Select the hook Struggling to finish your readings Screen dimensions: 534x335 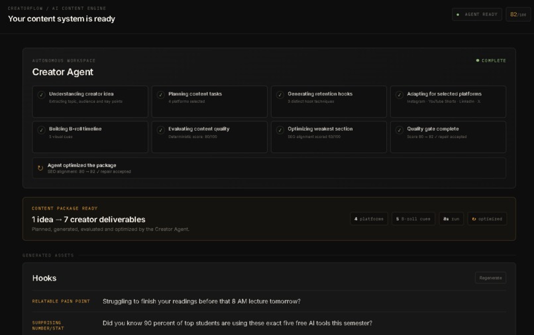(201, 301)
